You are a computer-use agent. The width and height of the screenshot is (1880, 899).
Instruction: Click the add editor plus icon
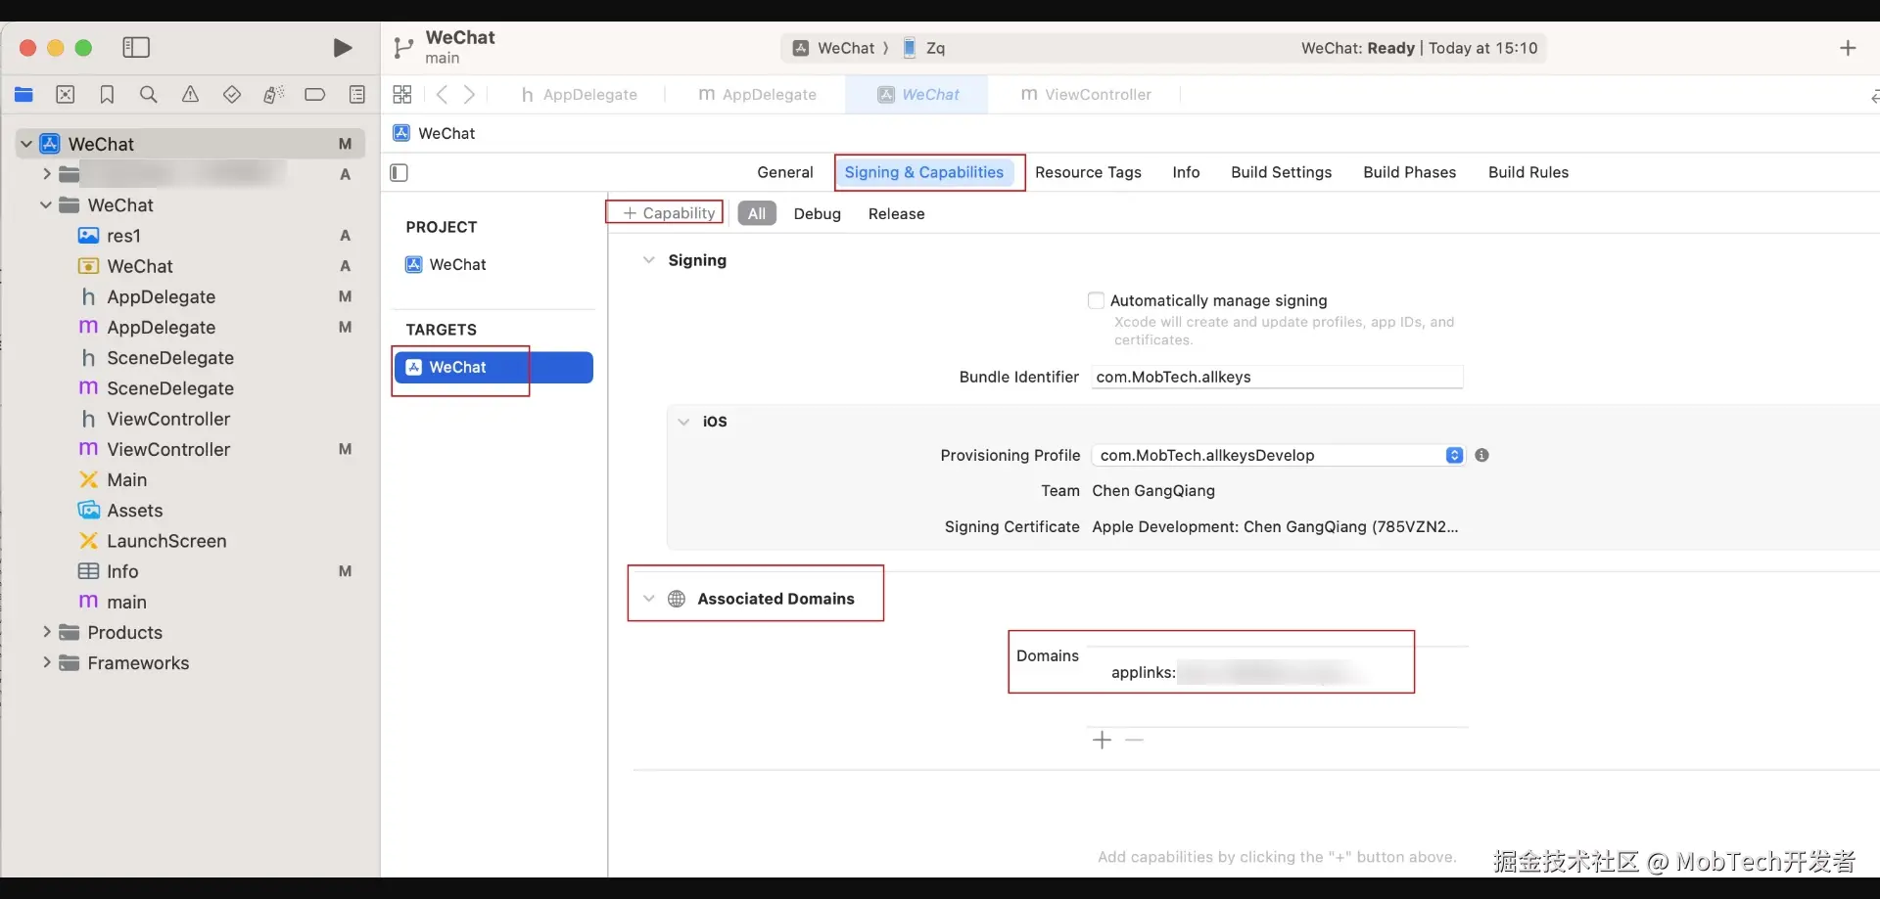click(x=1848, y=48)
